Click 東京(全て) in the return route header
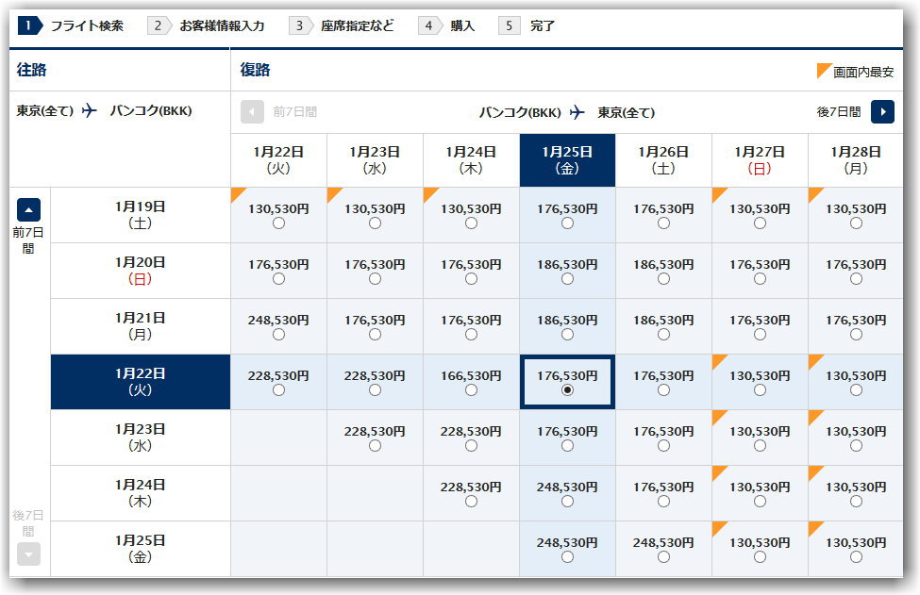The height and width of the screenshot is (595, 920). pyautogui.click(x=626, y=112)
